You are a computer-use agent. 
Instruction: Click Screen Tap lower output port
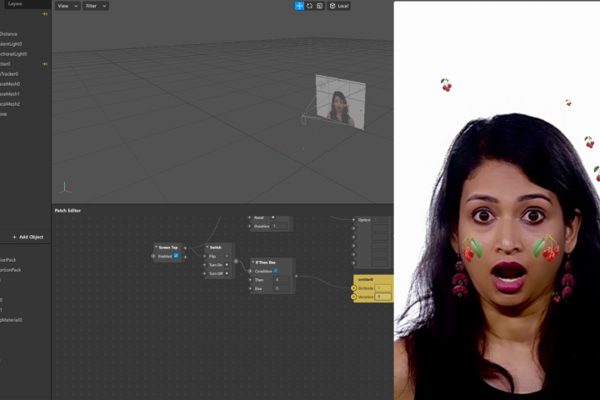185,257
